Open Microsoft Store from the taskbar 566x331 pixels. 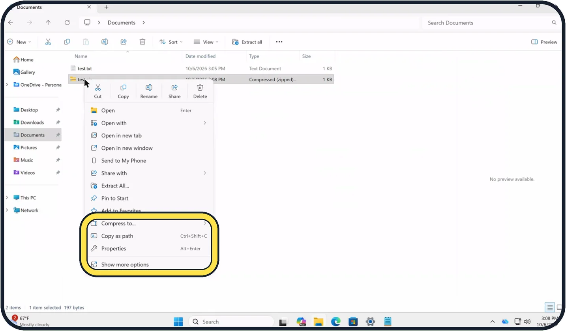point(353,322)
